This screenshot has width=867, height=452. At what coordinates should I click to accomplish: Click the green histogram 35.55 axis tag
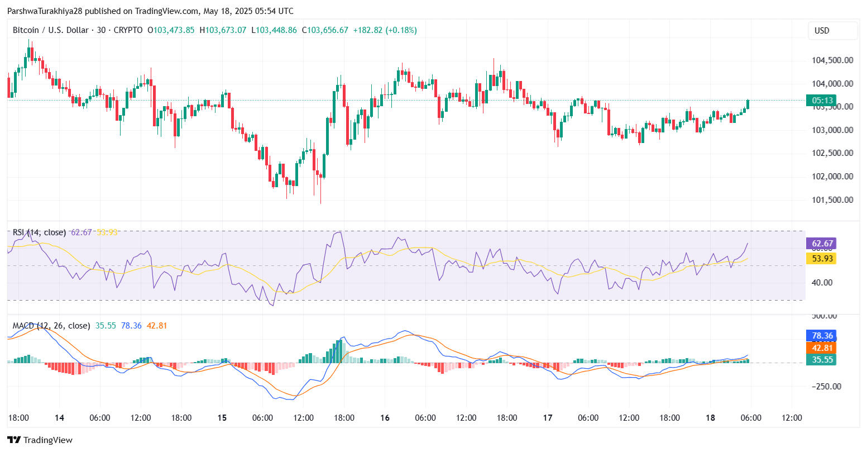(822, 359)
